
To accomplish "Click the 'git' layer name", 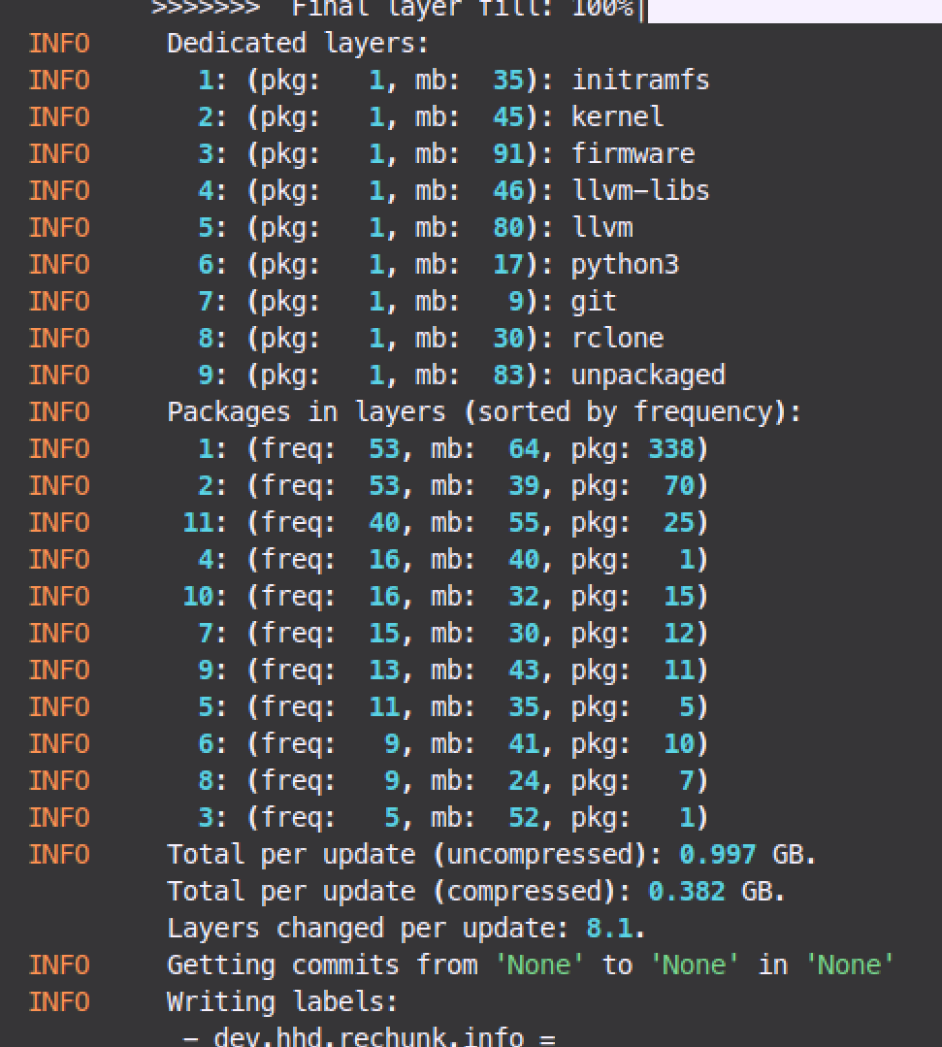I will [593, 301].
